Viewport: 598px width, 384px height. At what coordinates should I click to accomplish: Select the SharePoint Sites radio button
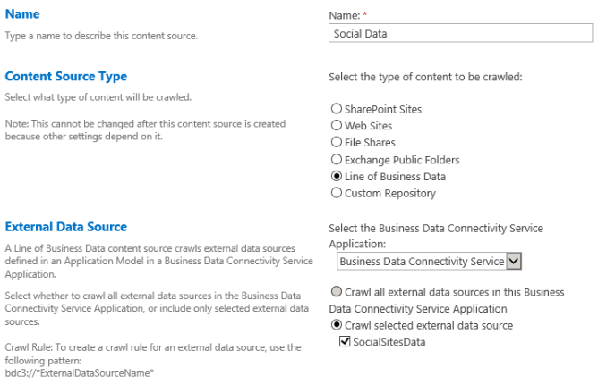pos(337,109)
